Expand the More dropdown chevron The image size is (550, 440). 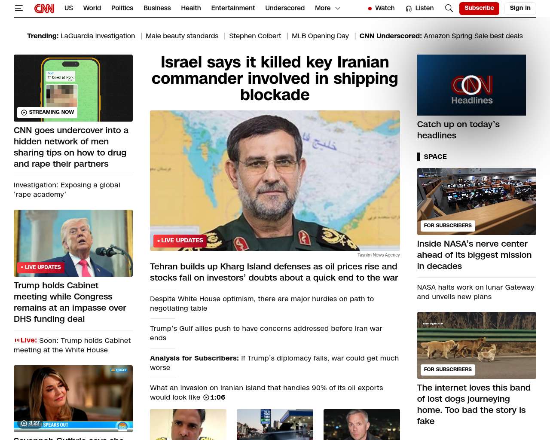point(338,8)
